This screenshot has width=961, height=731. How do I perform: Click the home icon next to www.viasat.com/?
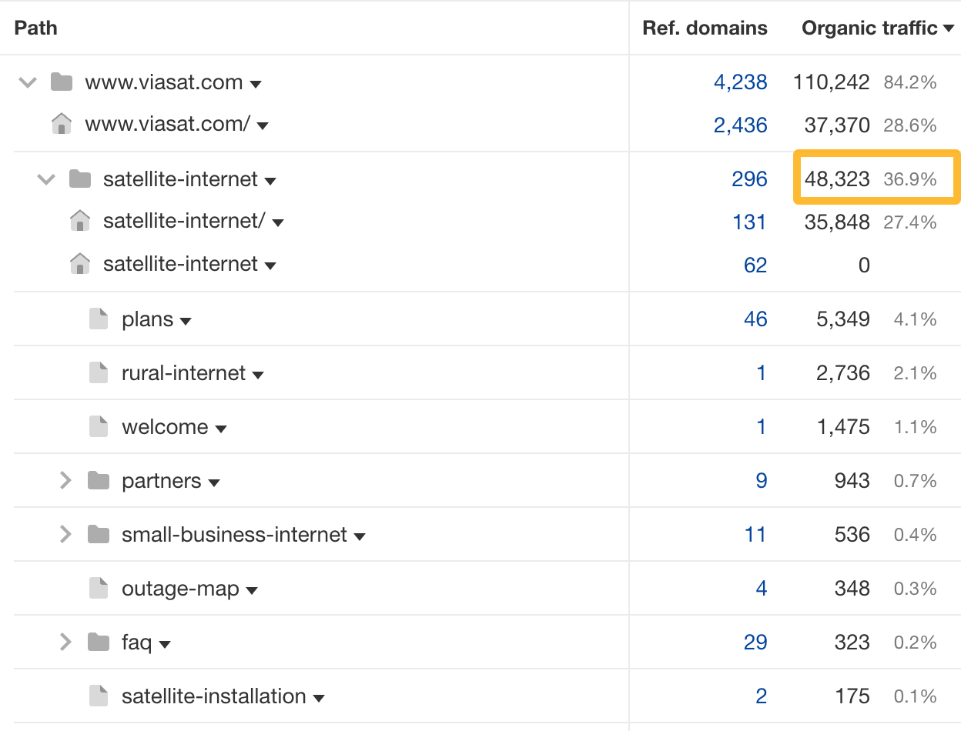[x=60, y=123]
